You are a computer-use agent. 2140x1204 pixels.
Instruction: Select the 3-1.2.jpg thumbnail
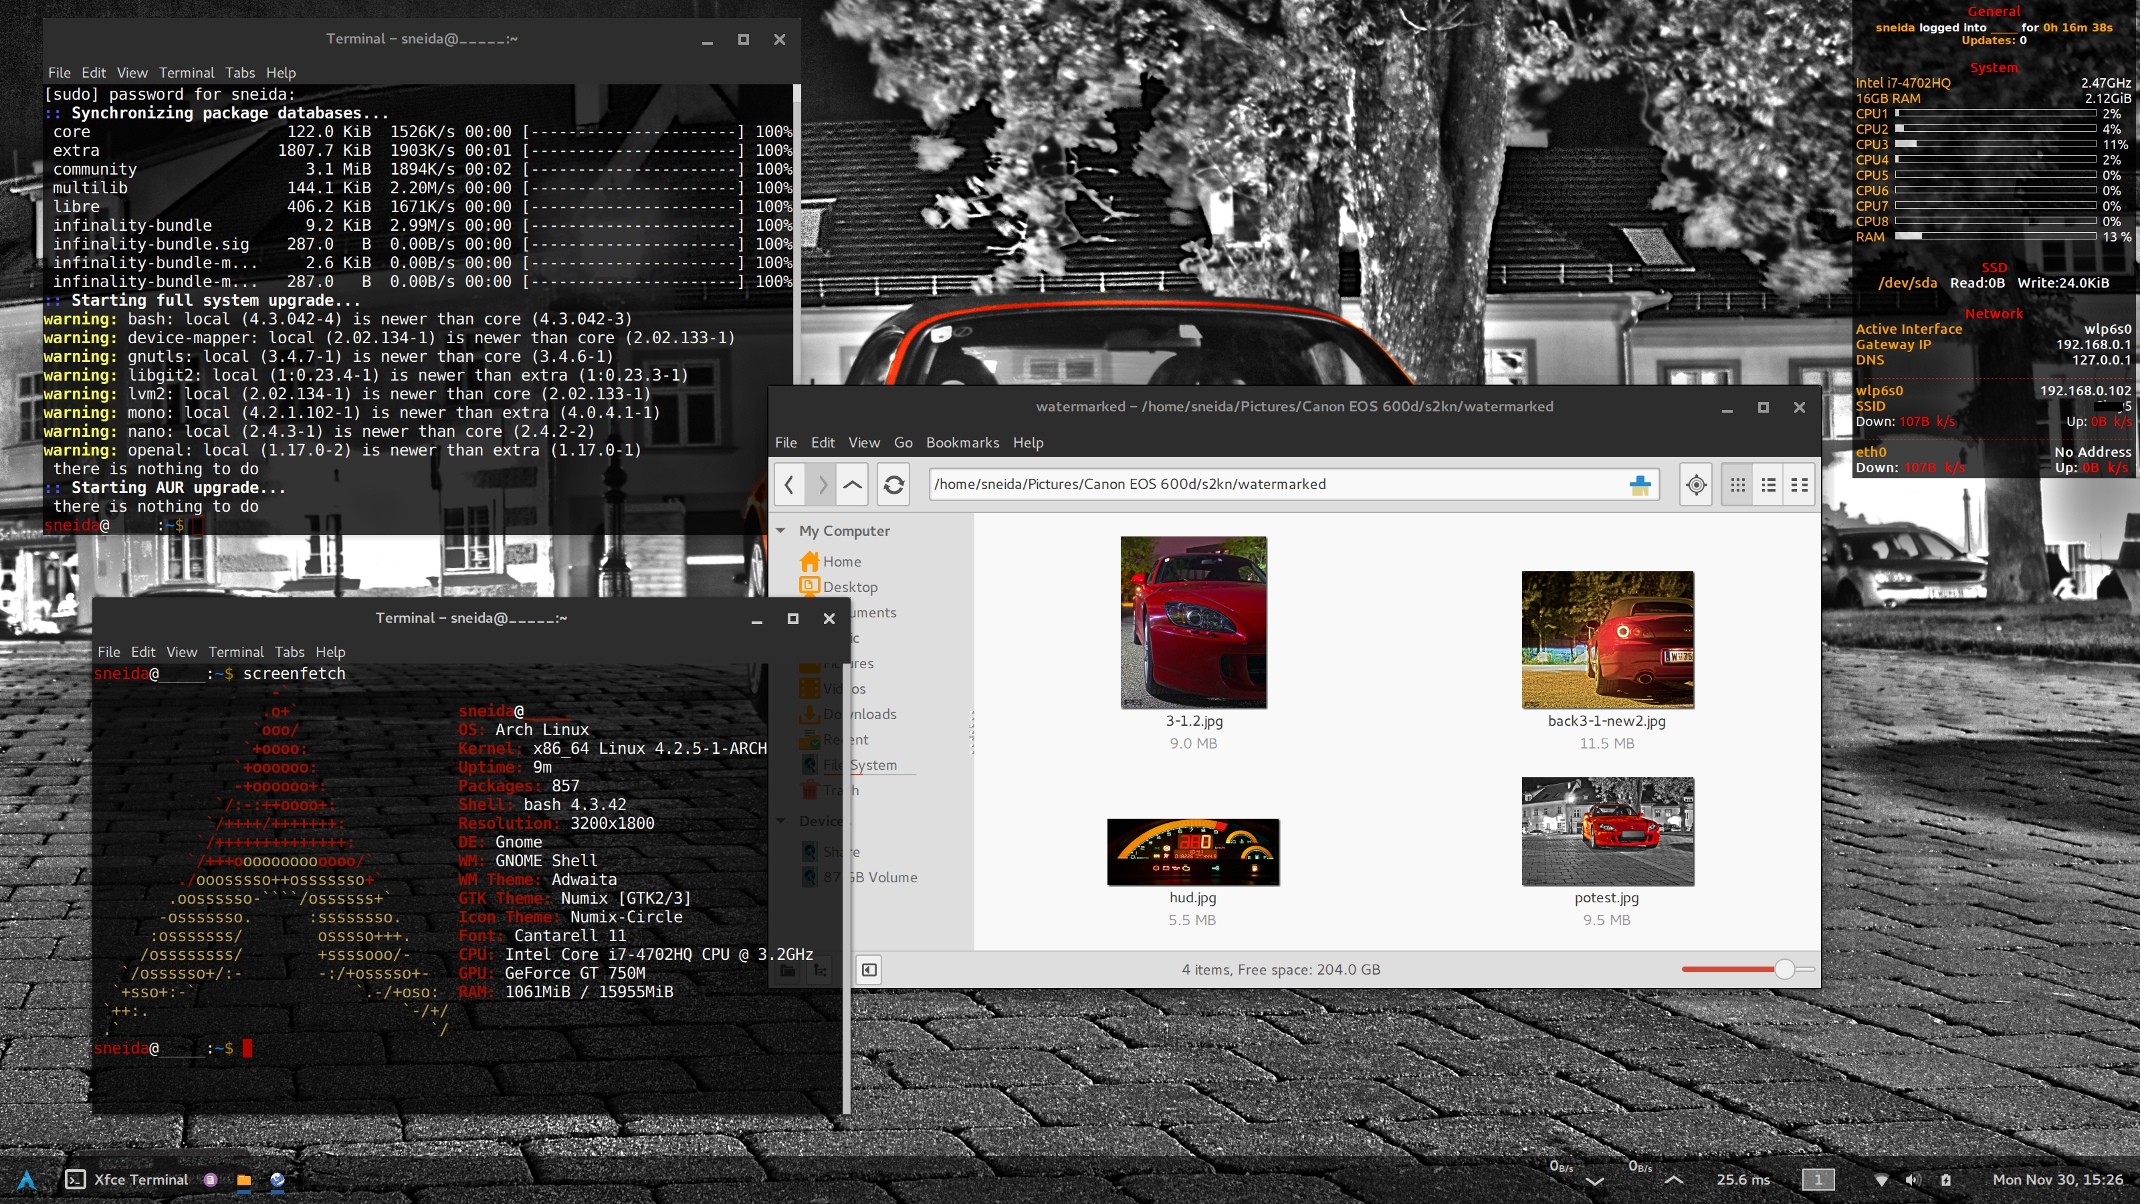point(1194,622)
